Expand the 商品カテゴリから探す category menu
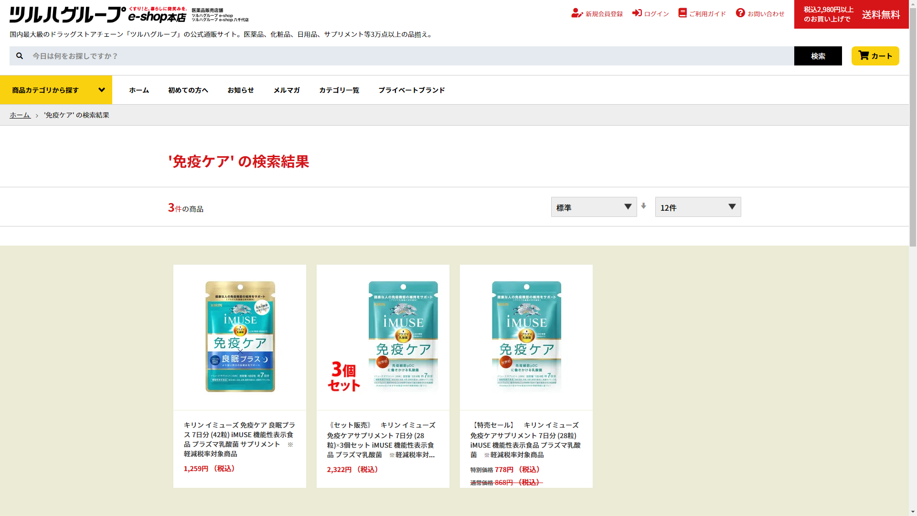Image resolution: width=917 pixels, height=516 pixels. pos(56,90)
